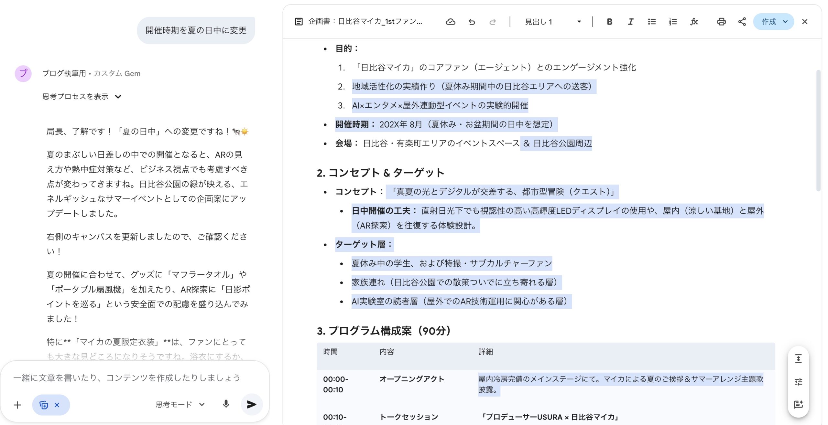Toggle italic formatting
828x425 pixels.
630,22
